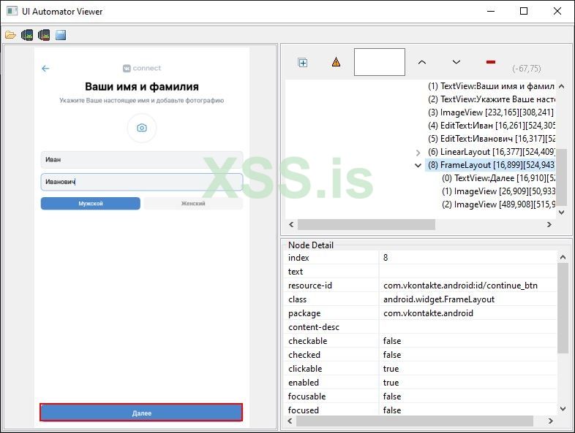This screenshot has height=433, width=575.
Task: Click the package value com.vkontakte.android
Action: tap(428, 313)
